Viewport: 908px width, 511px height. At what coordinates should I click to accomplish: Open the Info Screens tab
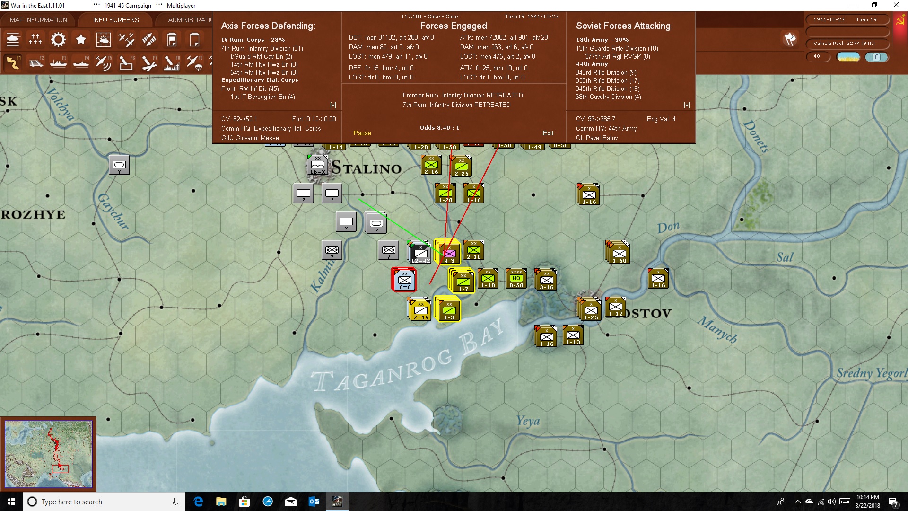[116, 20]
